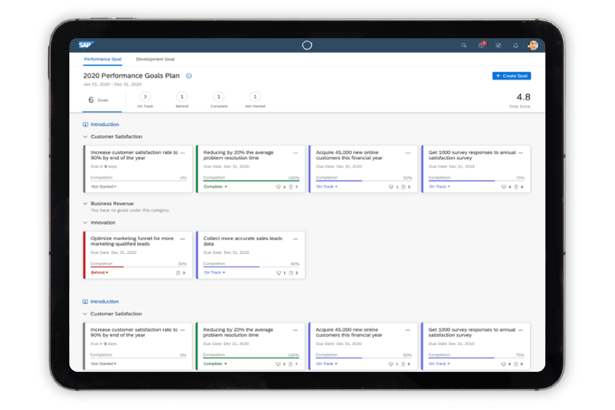Filter by the Behind status circle
The height and width of the screenshot is (410, 615).
coord(182,97)
